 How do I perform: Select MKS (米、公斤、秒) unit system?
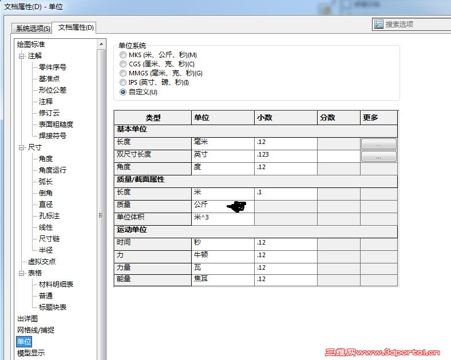click(123, 55)
